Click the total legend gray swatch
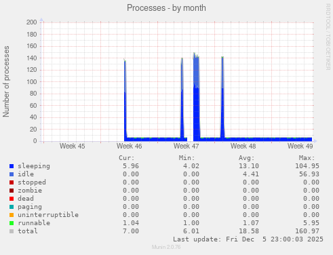The width and height of the screenshot is (333, 255). tap(12, 231)
